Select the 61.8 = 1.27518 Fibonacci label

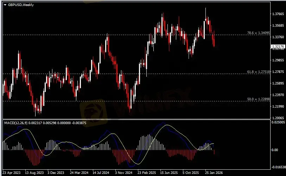(x=259, y=72)
